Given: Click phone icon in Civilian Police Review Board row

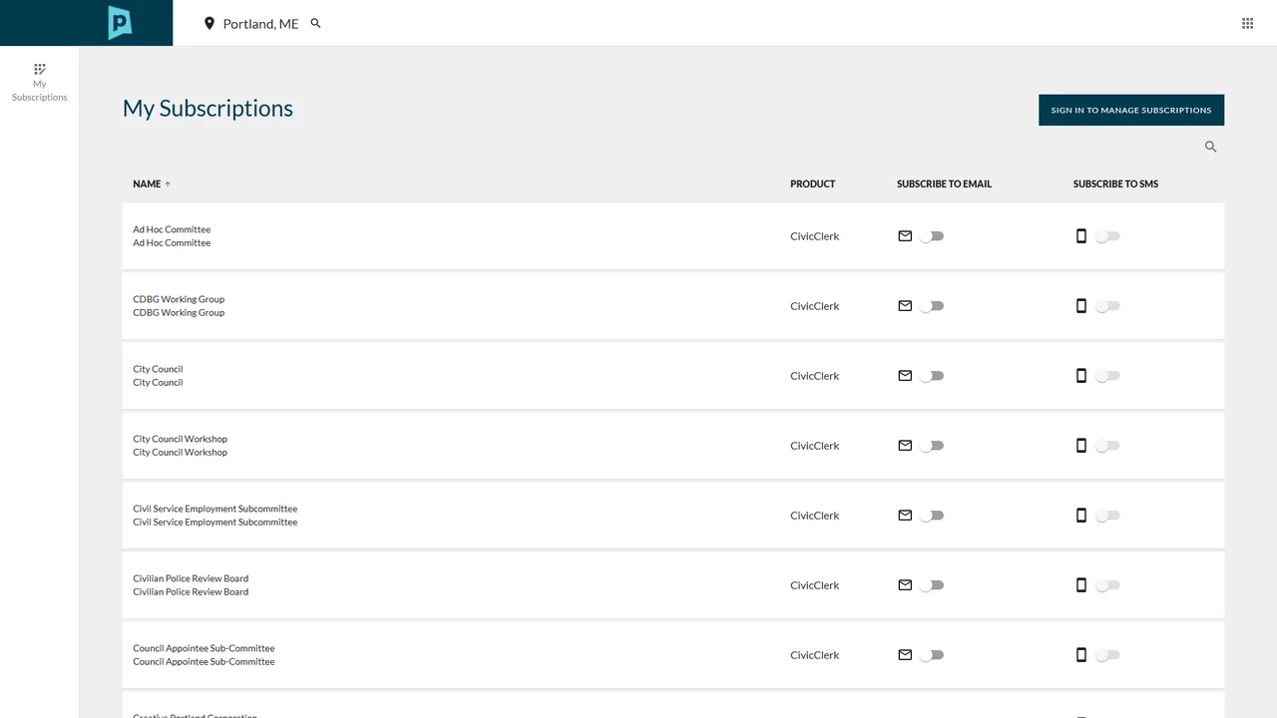Looking at the screenshot, I should [1080, 585].
